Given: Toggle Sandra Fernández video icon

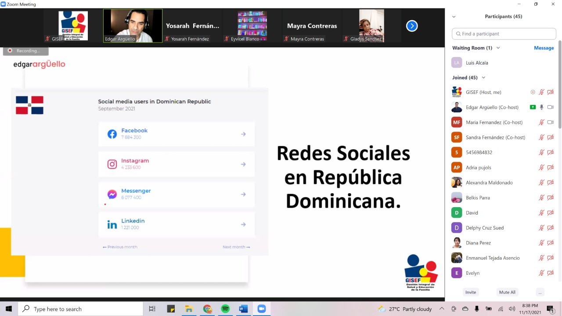Looking at the screenshot, I should coord(551,137).
